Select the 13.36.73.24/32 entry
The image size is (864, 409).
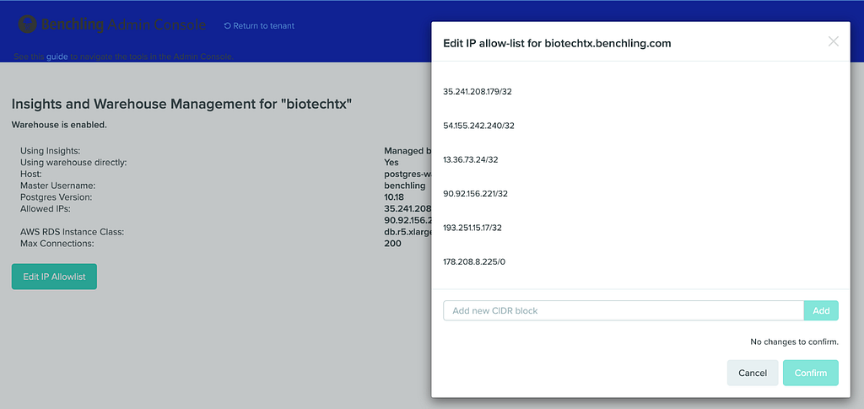tap(471, 159)
